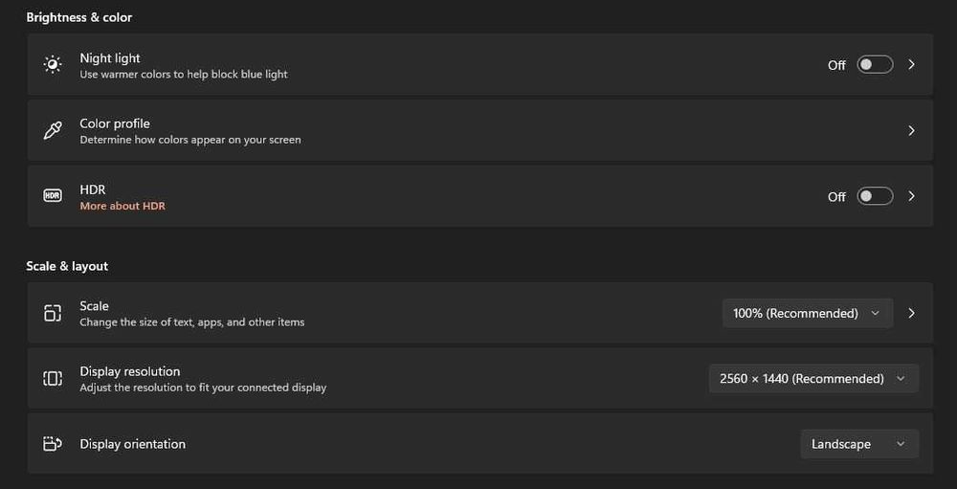The width and height of the screenshot is (957, 489).
Task: Open the Display resolution dropdown
Action: 812,379
